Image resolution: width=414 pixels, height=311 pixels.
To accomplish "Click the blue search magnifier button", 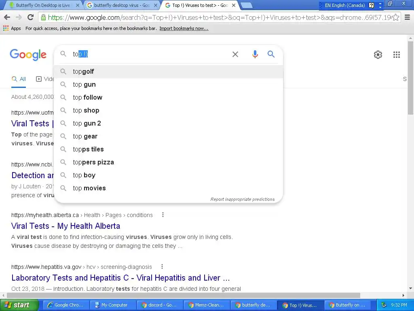I will 271,54.
